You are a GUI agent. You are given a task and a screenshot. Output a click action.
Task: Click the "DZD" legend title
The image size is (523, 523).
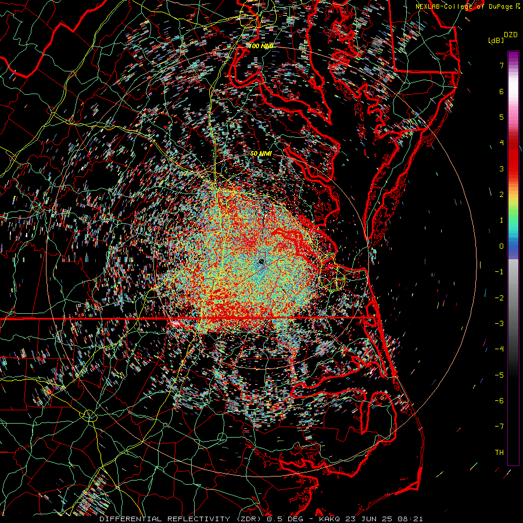click(x=510, y=35)
